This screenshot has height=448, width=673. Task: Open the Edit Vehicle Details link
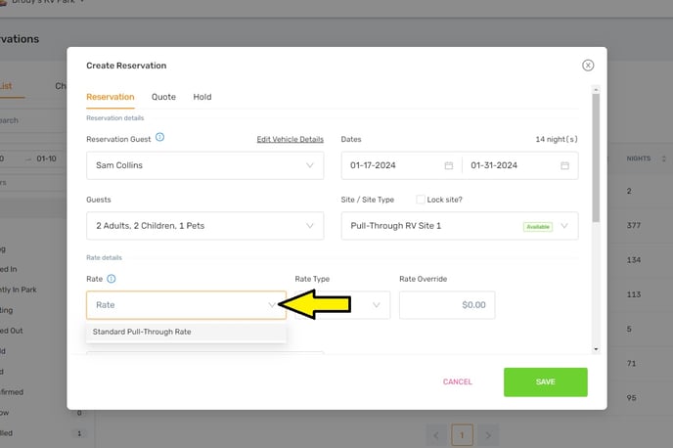point(291,140)
